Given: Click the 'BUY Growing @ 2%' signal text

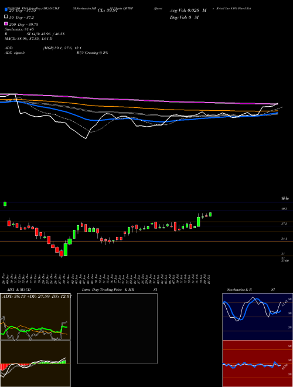Looking at the screenshot, I should (x=92, y=53).
